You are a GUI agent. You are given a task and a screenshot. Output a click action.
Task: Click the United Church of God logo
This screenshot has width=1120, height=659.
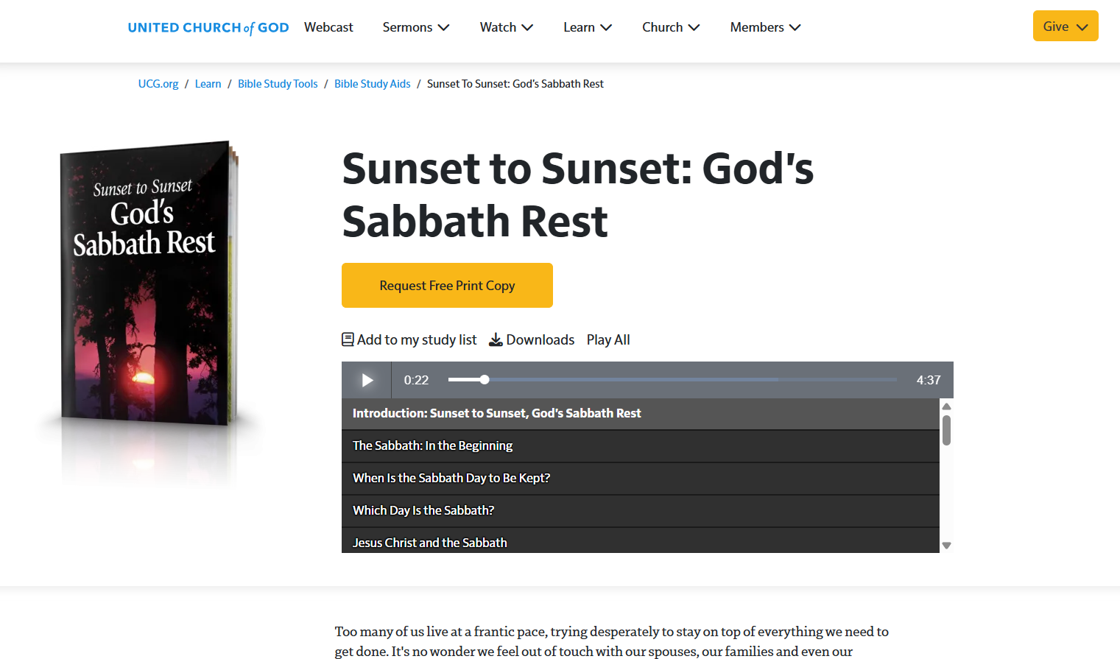click(x=208, y=27)
